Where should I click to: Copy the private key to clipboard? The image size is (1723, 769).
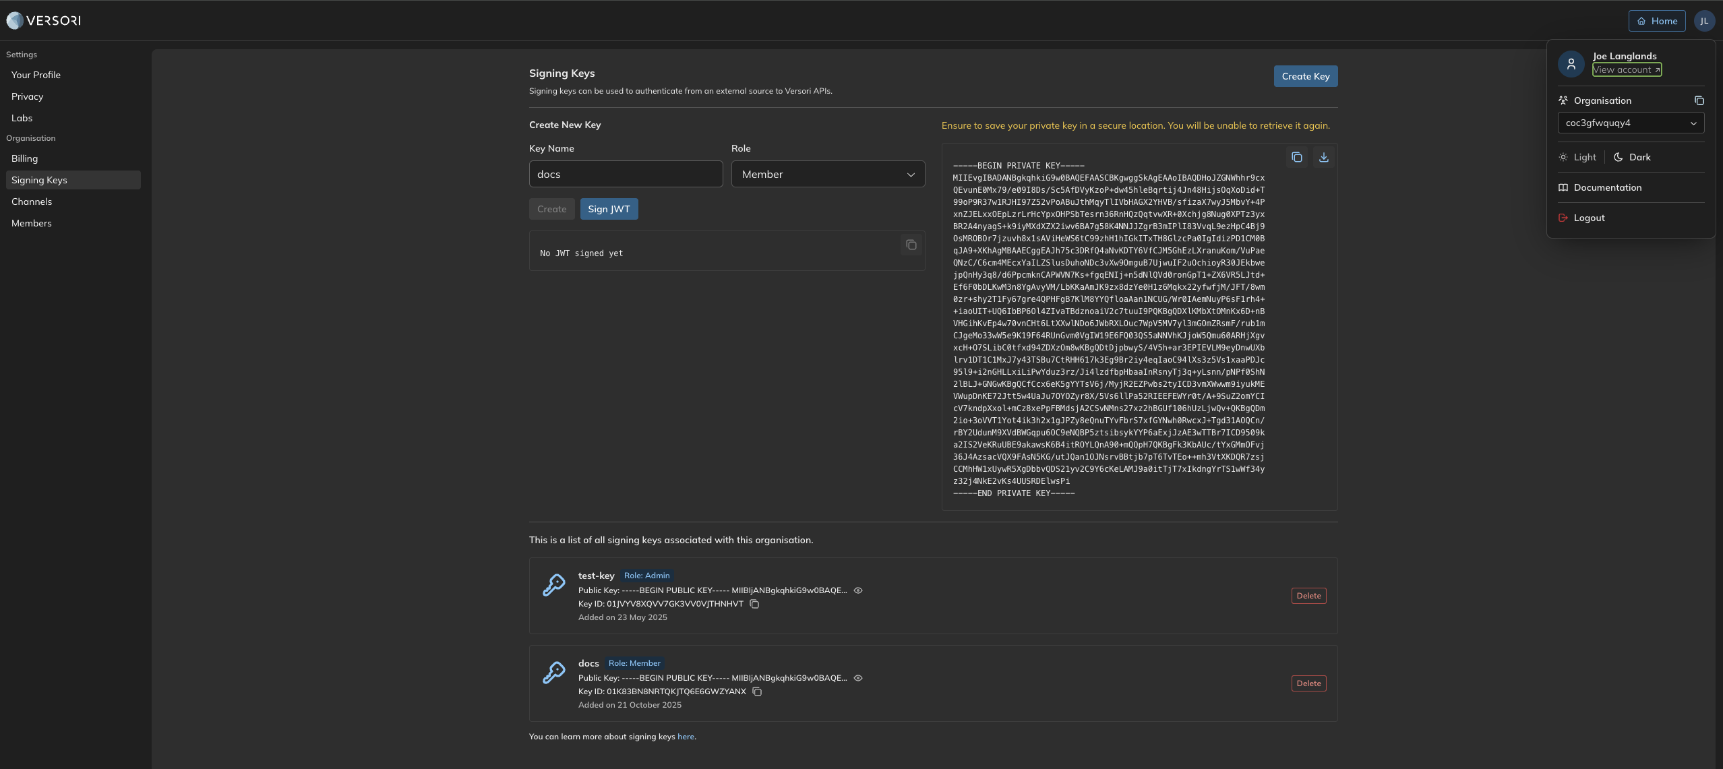coord(1296,157)
